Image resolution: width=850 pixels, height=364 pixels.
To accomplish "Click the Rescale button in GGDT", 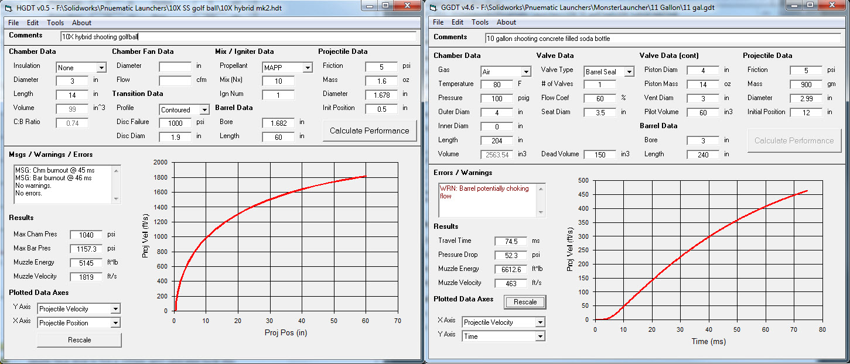I will pyautogui.click(x=525, y=302).
